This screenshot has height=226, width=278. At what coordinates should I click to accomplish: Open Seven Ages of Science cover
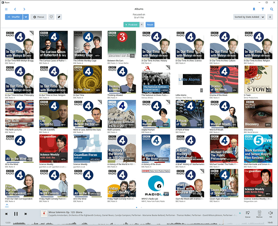224,183
